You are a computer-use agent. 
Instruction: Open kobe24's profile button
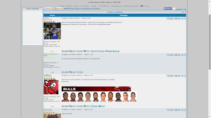pos(65,51)
